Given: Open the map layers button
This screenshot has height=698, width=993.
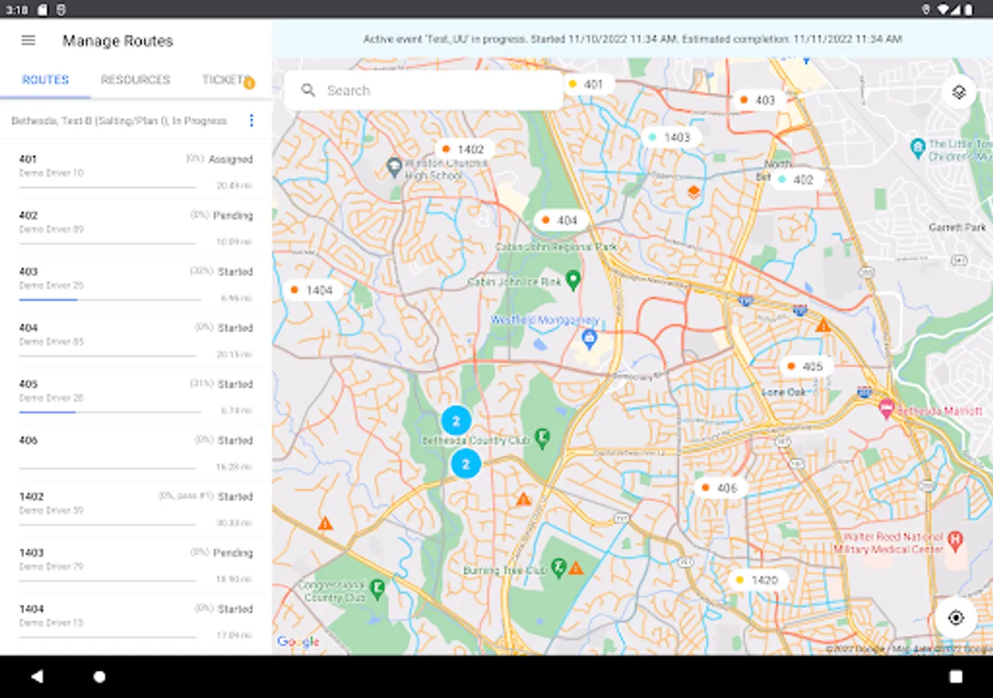Looking at the screenshot, I should coord(958,92).
